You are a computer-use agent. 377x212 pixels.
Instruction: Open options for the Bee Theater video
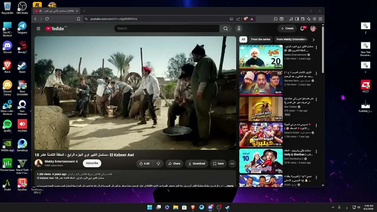[x=316, y=100]
